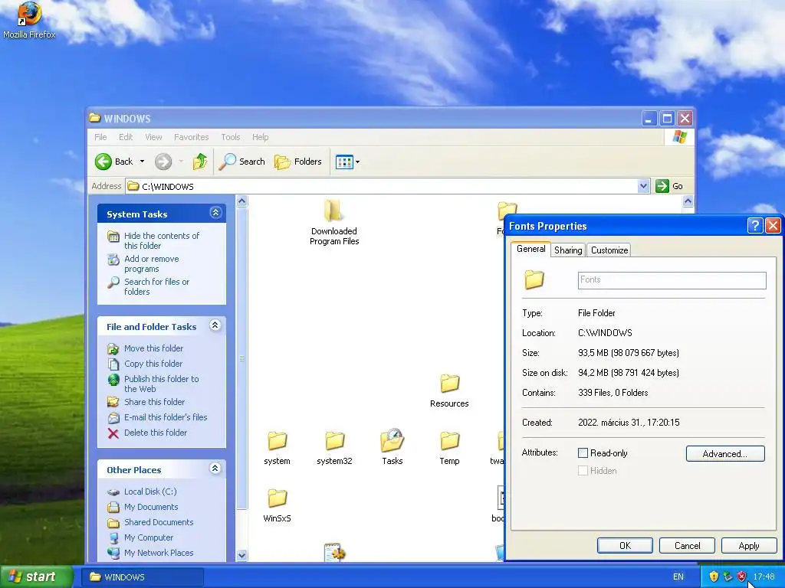Toggle the Read-only checkbox

[583, 453]
